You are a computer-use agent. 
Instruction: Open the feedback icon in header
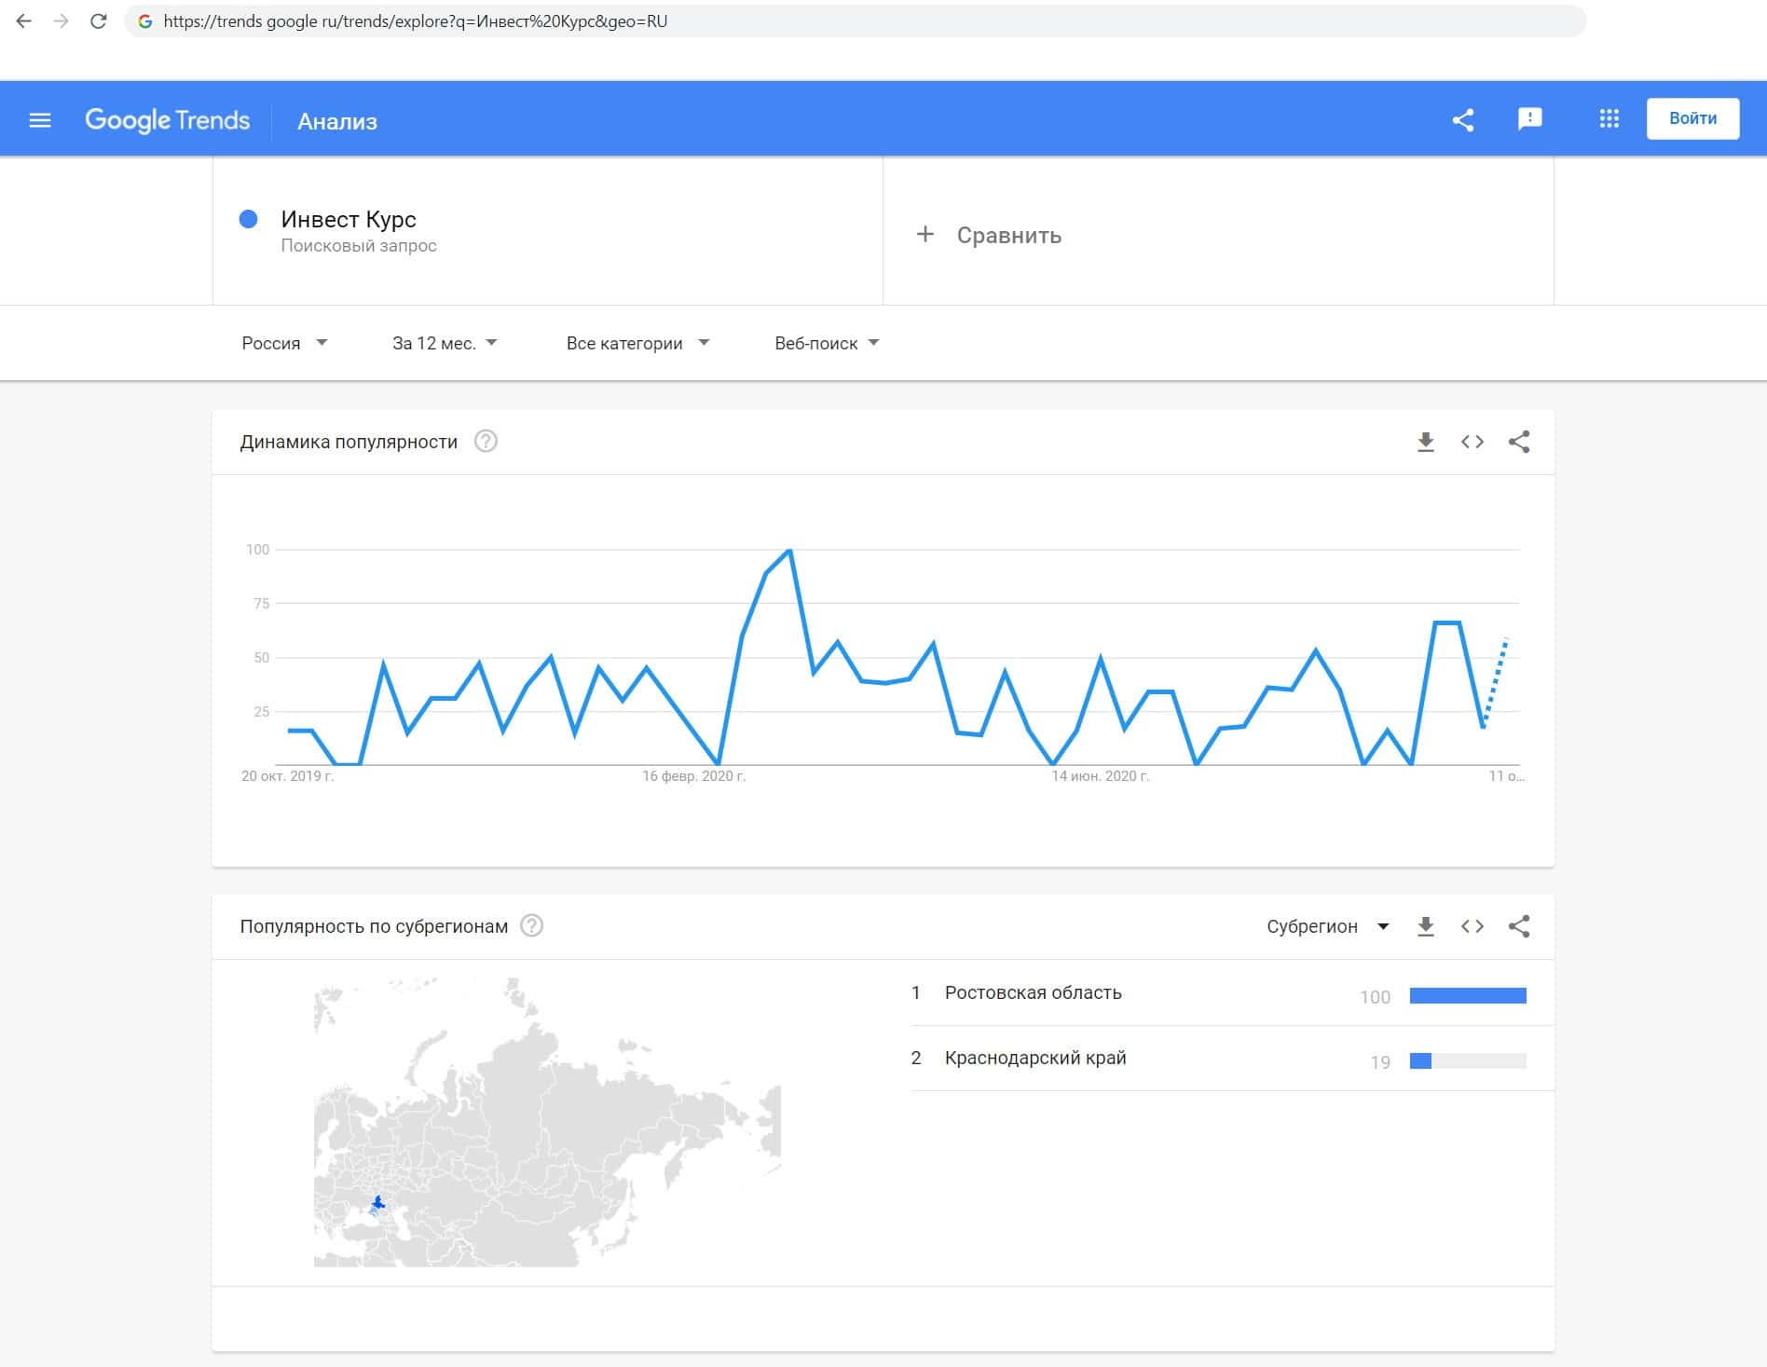(1529, 119)
